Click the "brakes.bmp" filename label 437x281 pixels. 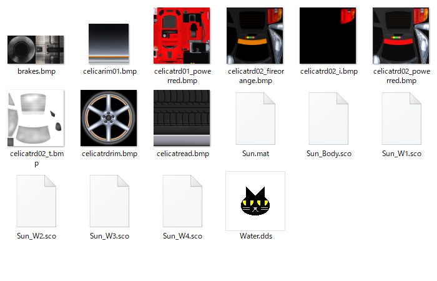pos(36,72)
